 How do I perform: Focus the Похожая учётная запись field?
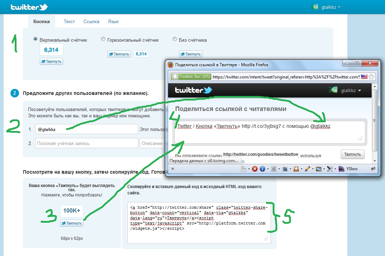pyautogui.click(x=87, y=143)
